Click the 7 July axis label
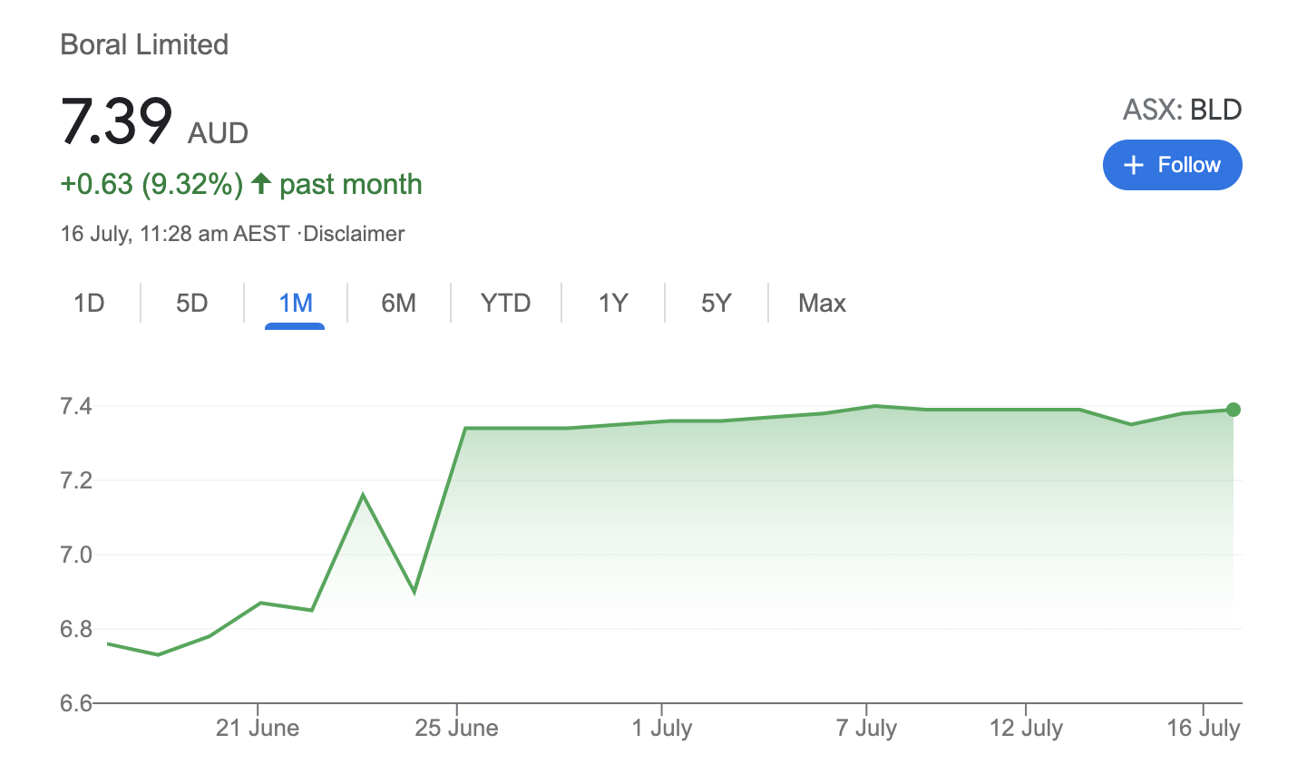The height and width of the screenshot is (783, 1297). click(x=866, y=728)
